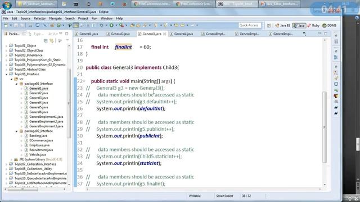Expand the JRE System Library node
This screenshot has height=202, width=360.
pos(11,159)
